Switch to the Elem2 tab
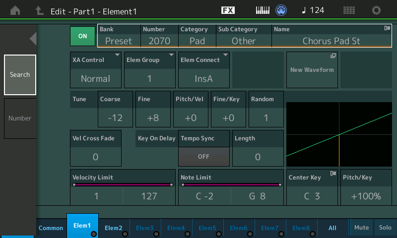397x238 pixels. (114, 228)
